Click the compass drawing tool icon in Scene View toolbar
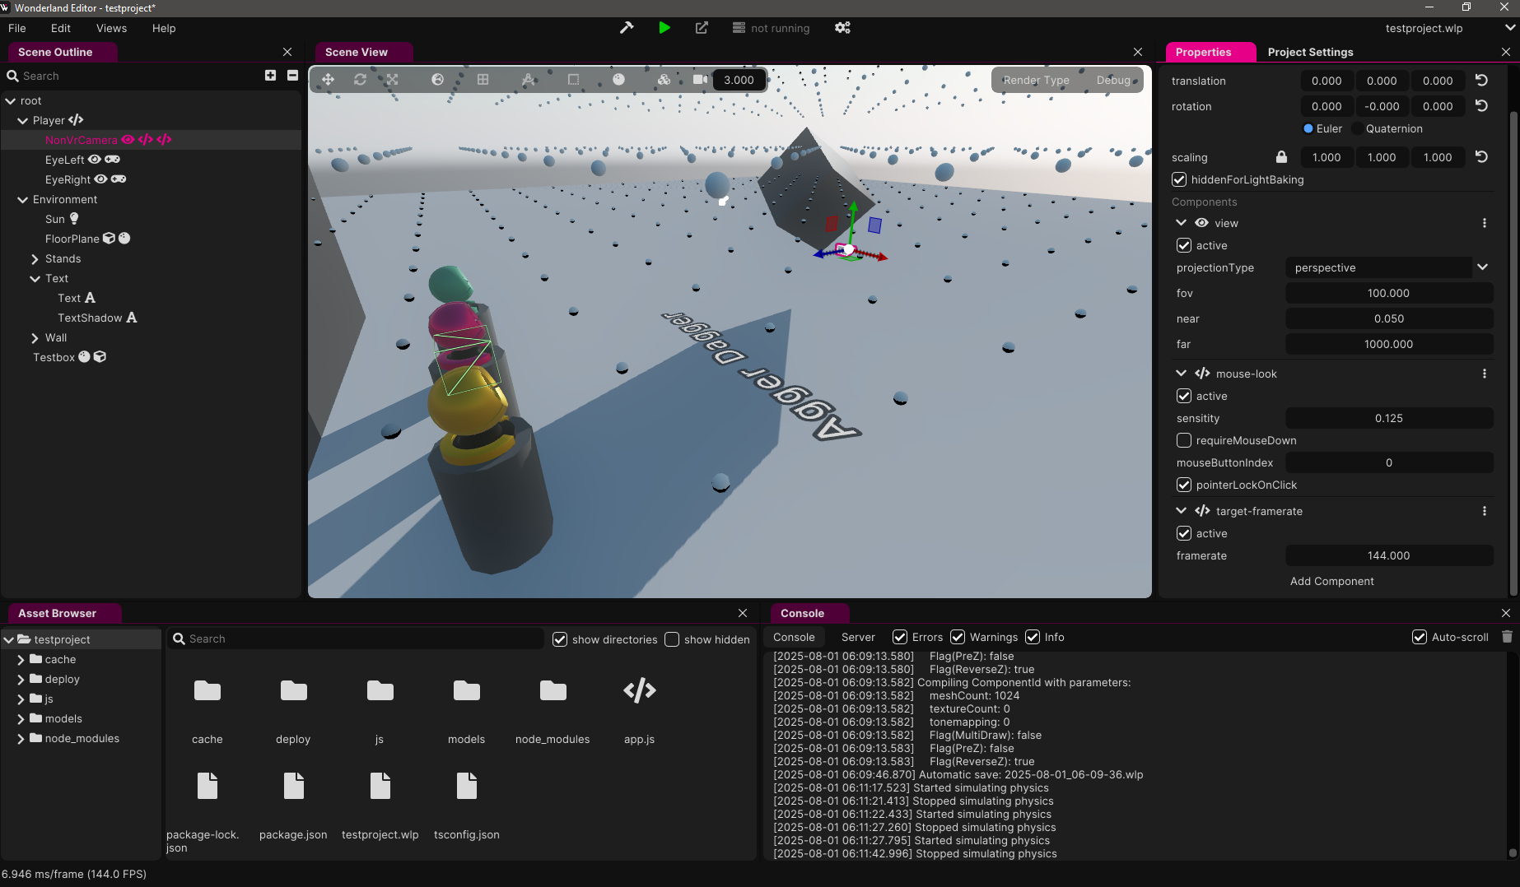This screenshot has height=887, width=1520. [x=528, y=80]
